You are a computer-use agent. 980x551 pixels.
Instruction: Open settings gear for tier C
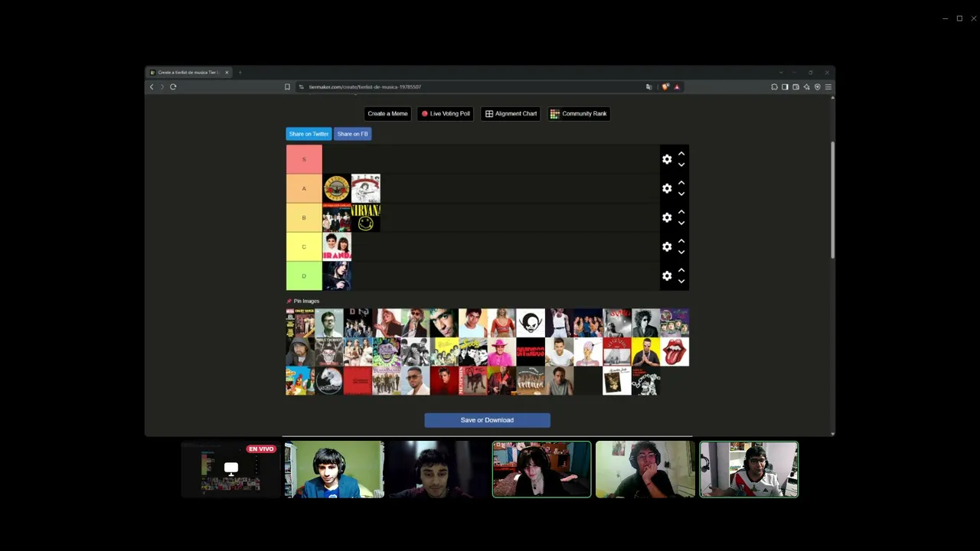pyautogui.click(x=667, y=246)
